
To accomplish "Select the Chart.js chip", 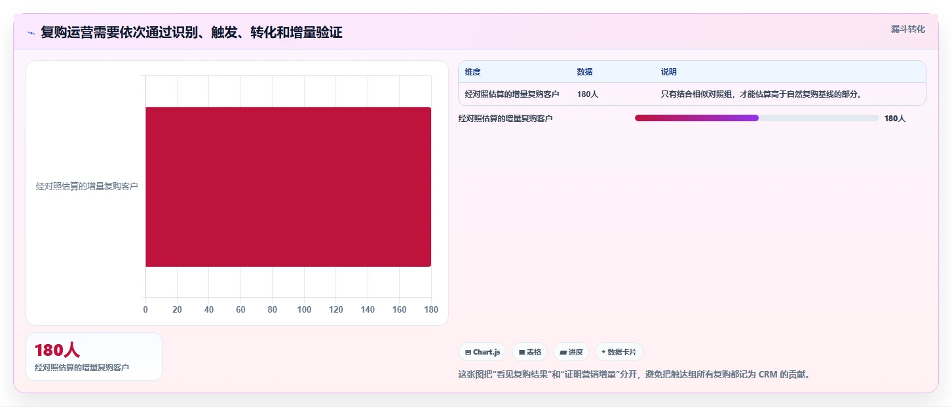I will [x=482, y=352].
